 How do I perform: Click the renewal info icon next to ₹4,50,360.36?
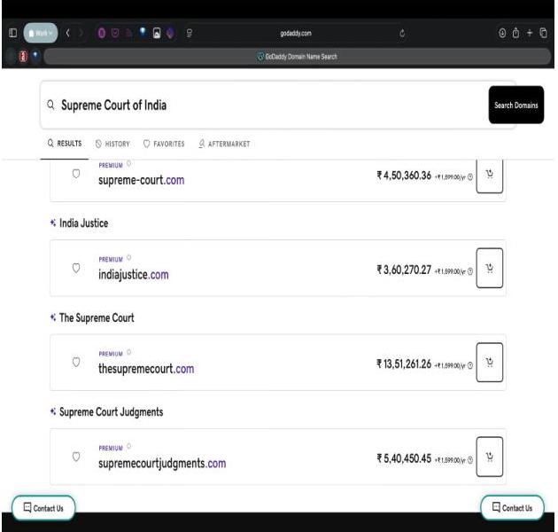click(470, 177)
